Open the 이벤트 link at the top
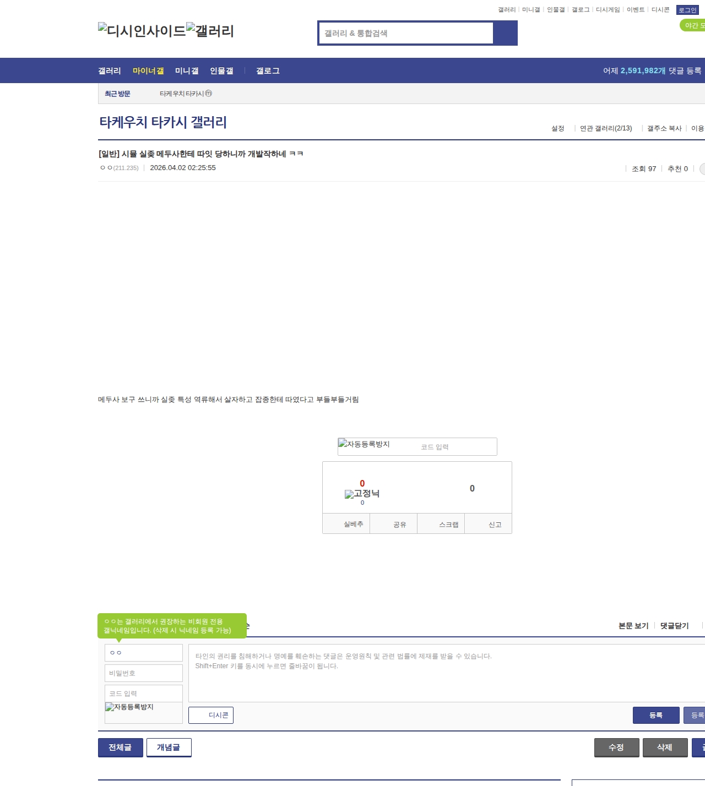This screenshot has width=705, height=786. click(x=636, y=10)
